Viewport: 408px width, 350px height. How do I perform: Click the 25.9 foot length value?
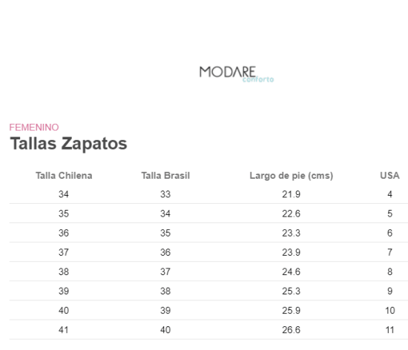(x=292, y=311)
